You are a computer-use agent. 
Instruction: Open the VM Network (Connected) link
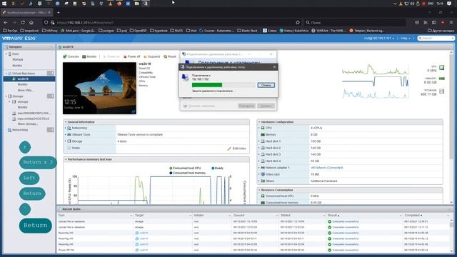click(x=327, y=168)
